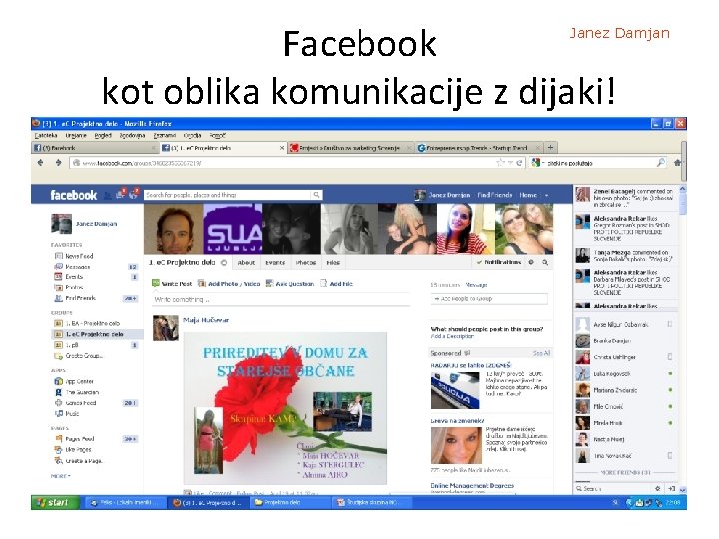Click the group search magnifier icon
This screenshot has height=539, width=719.
tap(545, 262)
